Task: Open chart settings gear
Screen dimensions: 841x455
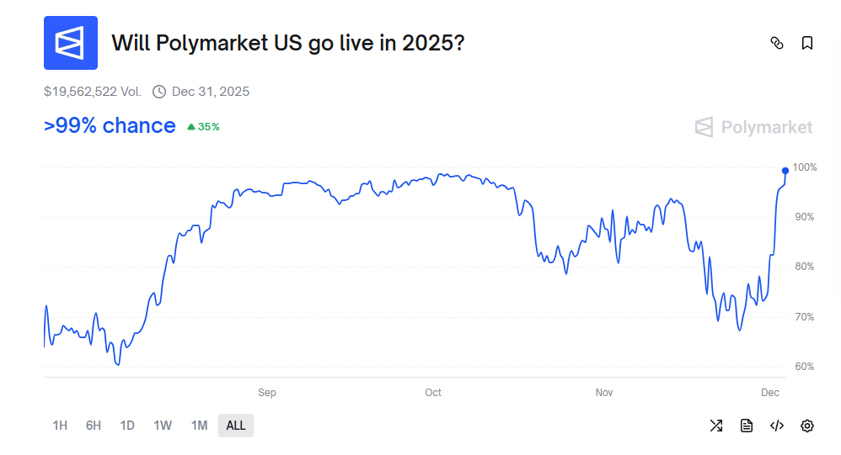Action: click(x=807, y=426)
